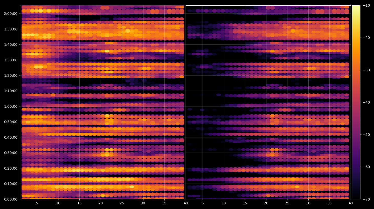
Task: Click the 1:00:00 time axis label
Action: pyautogui.click(x=11, y=106)
